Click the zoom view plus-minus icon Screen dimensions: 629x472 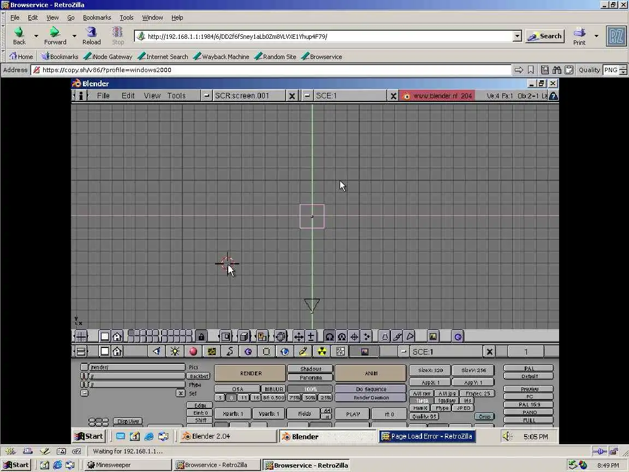311,337
